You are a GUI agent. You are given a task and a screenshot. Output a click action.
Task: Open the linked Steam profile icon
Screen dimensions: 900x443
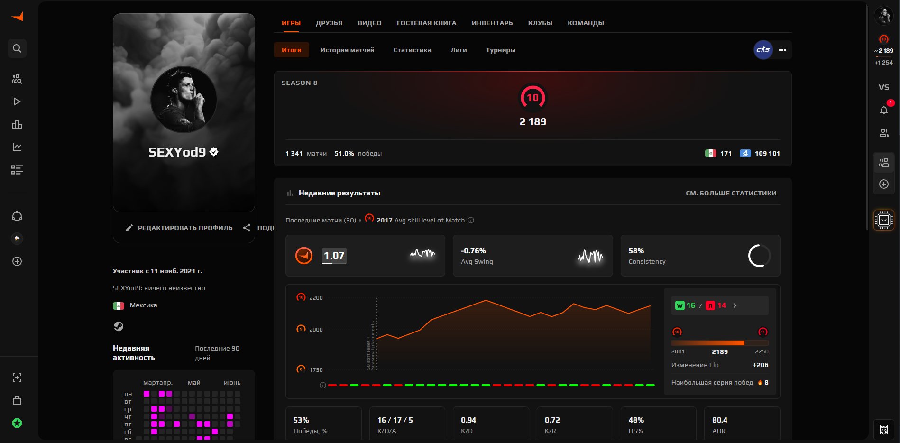[119, 326]
